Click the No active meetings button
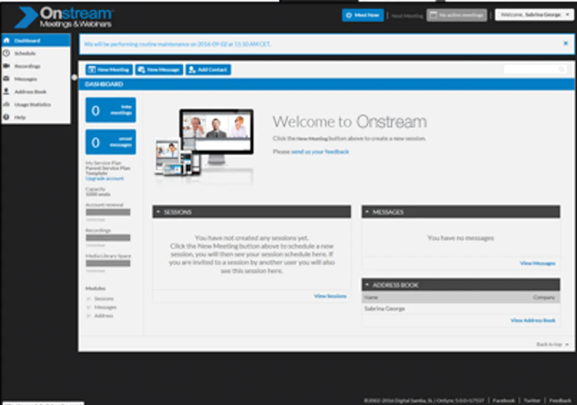Image resolution: width=577 pixels, height=405 pixels. 457,15
